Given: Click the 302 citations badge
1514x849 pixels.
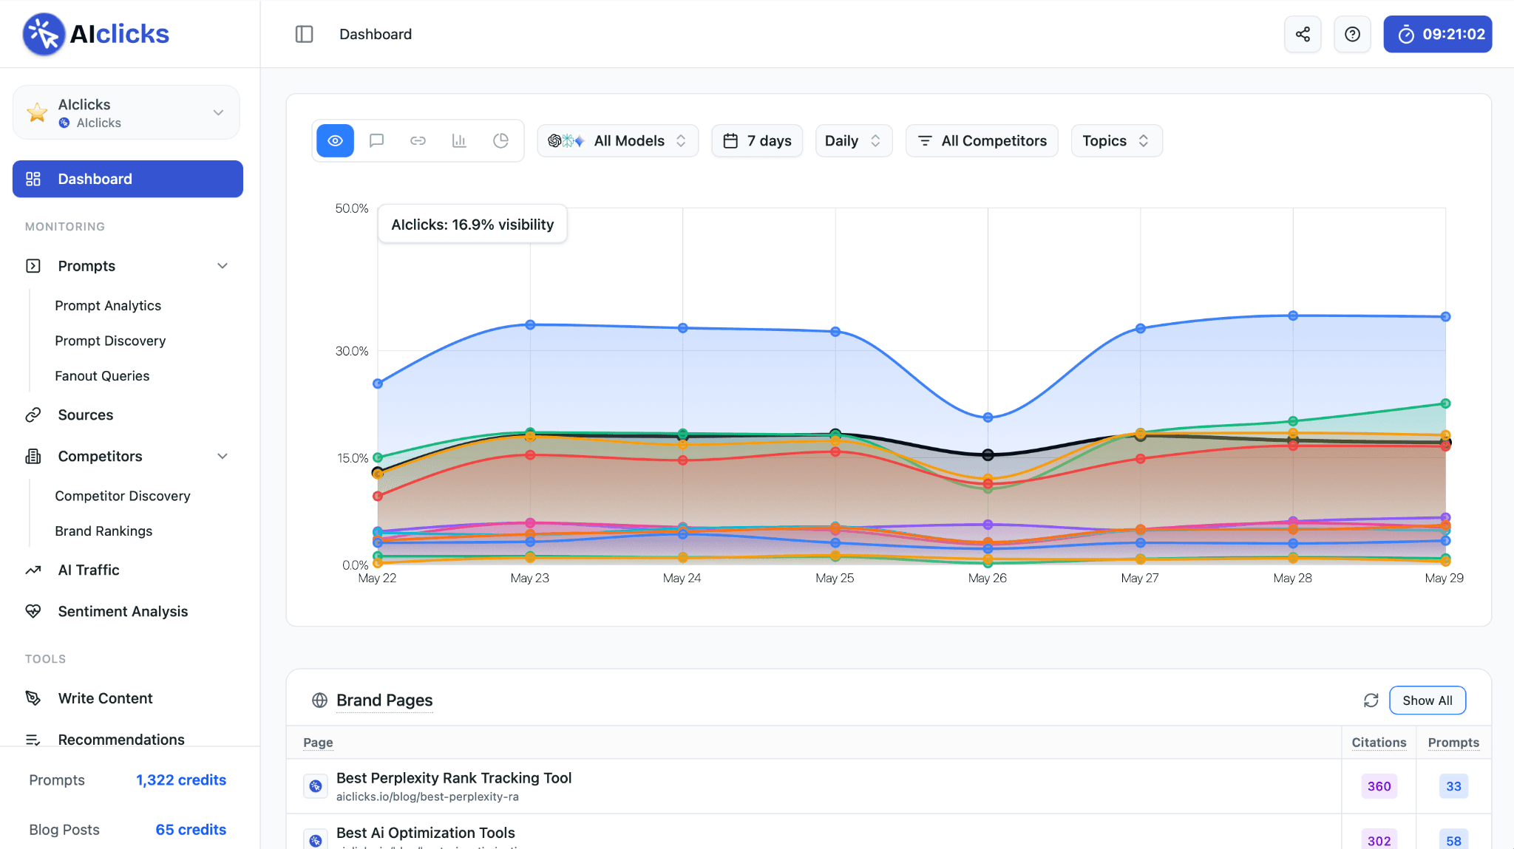Looking at the screenshot, I should 1379,840.
